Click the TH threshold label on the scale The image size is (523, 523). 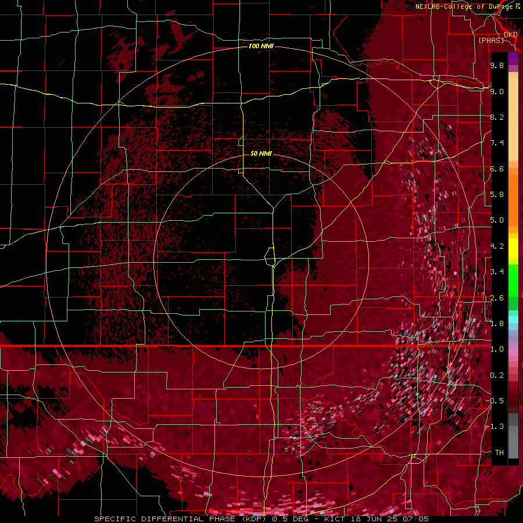coord(499,452)
